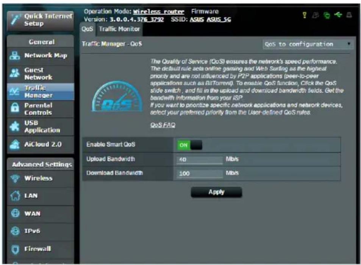This screenshot has height=265, width=361.
Task: Click the Advanced Settings section header
Action: pos(41,164)
